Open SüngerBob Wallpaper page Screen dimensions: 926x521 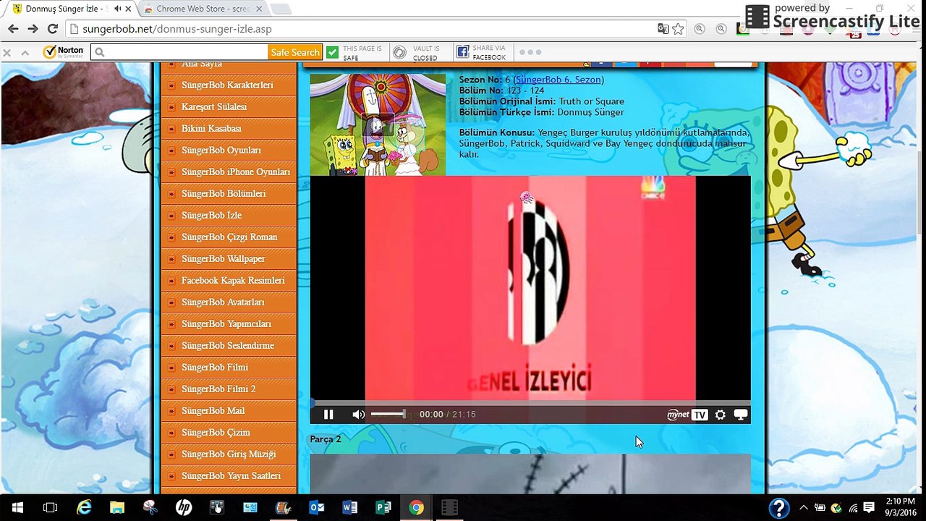click(x=229, y=258)
